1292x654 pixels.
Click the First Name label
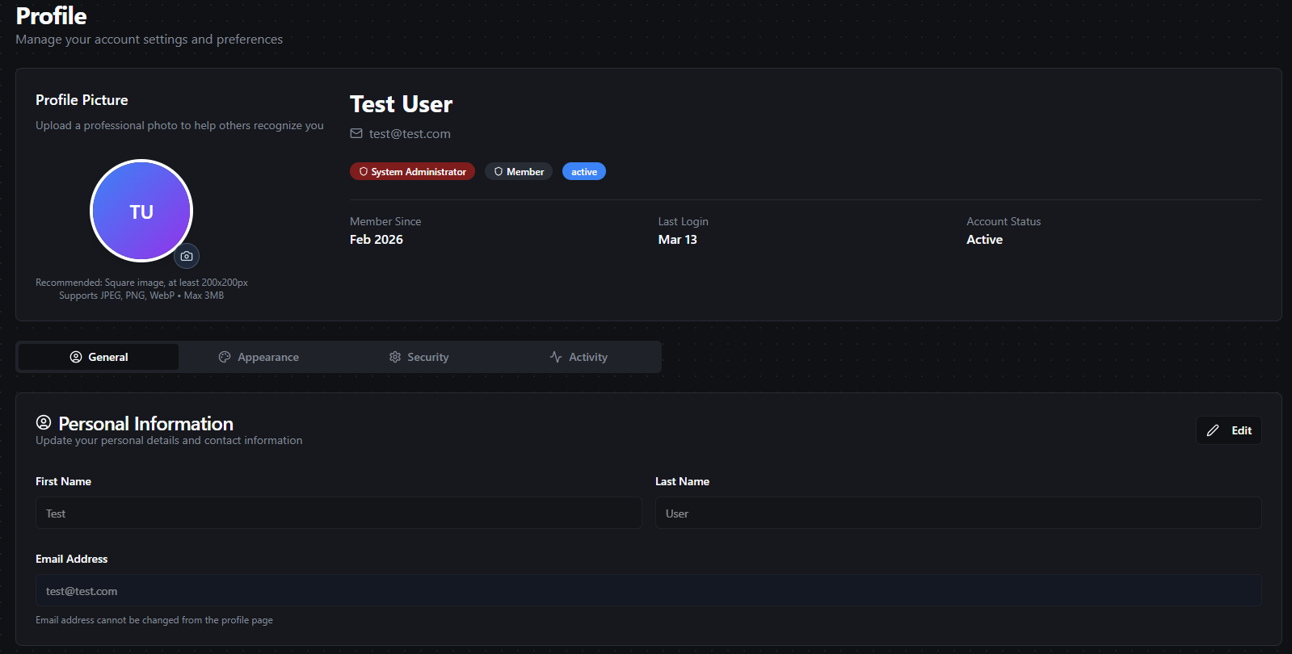pyautogui.click(x=63, y=481)
